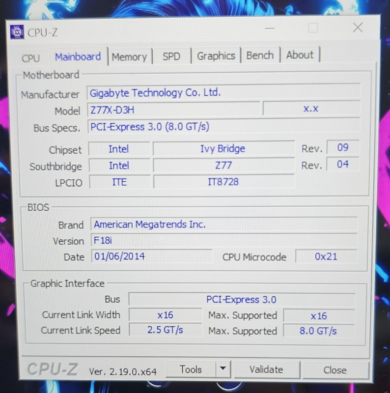Minimize the CPU-Z window
The image size is (390, 393).
click(x=270, y=28)
